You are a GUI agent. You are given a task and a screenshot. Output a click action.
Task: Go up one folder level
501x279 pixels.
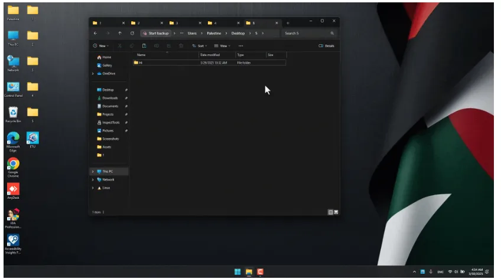click(x=120, y=33)
